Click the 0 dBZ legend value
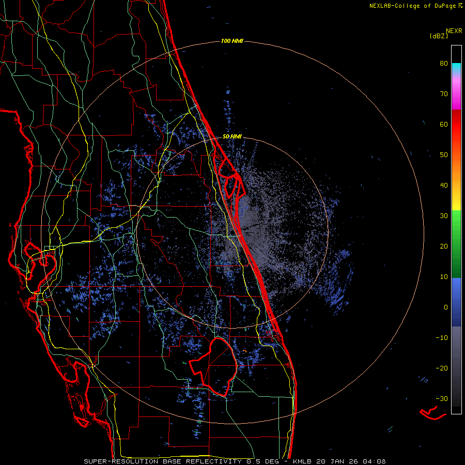465x465 pixels. click(x=446, y=307)
